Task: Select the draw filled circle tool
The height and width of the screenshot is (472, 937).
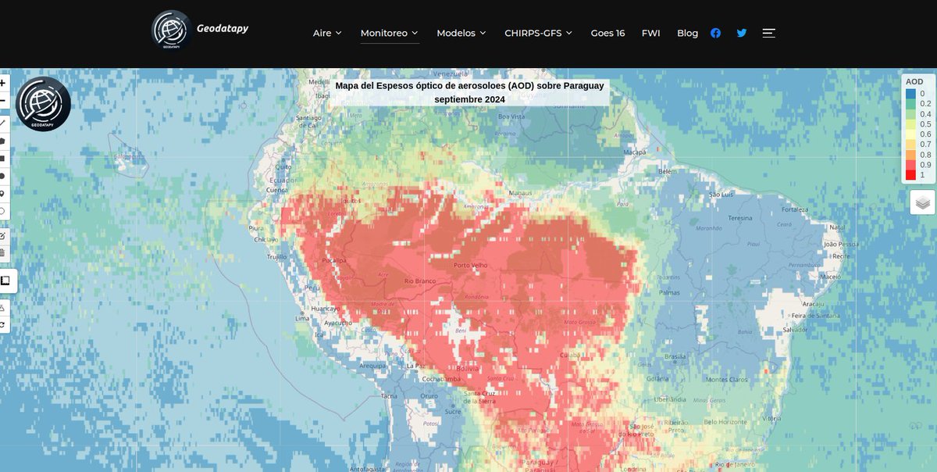Action: (x=3, y=176)
